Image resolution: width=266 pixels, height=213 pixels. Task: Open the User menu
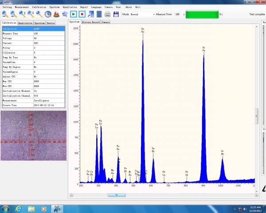coord(118,7)
